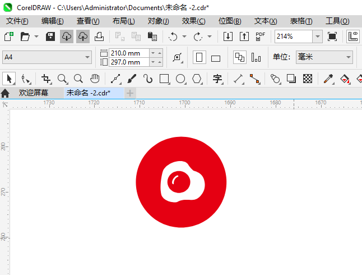
Task: Click the Undo arrow icon
Action: [173, 36]
